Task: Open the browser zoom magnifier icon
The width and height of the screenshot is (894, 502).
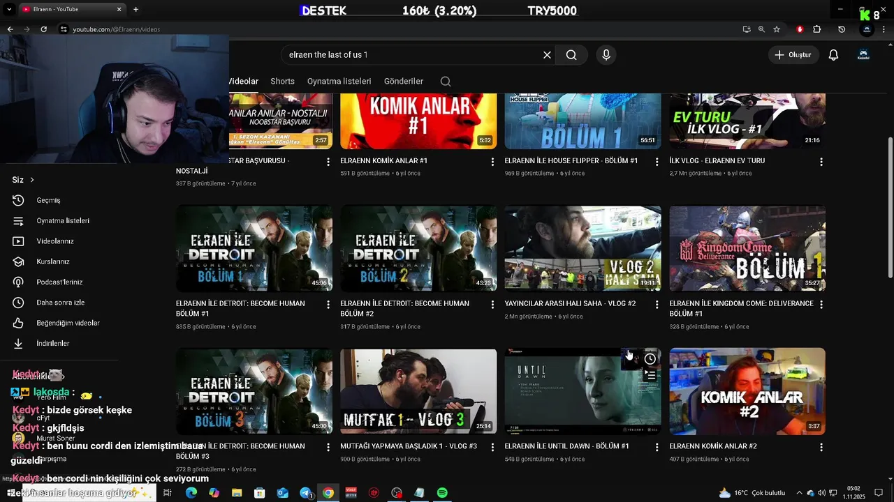Action: pyautogui.click(x=761, y=29)
